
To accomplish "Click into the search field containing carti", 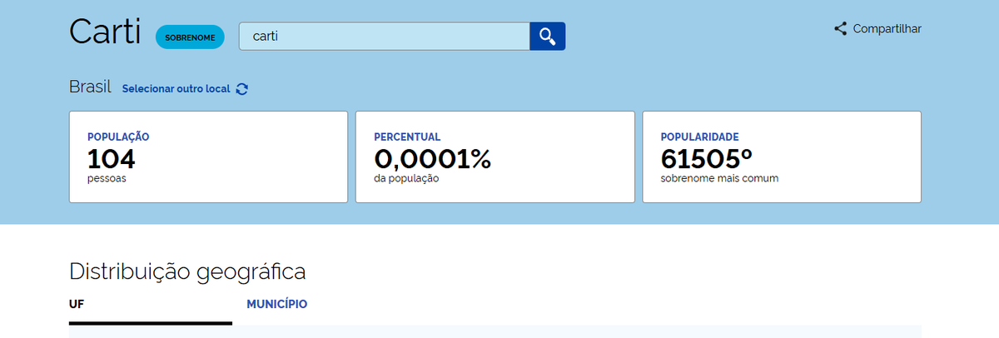I will pos(385,36).
